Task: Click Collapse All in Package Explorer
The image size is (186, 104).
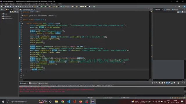Action: (11, 12)
